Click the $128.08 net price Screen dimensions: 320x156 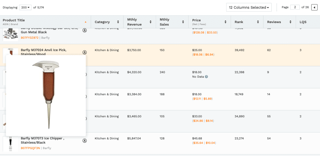pos(198,33)
